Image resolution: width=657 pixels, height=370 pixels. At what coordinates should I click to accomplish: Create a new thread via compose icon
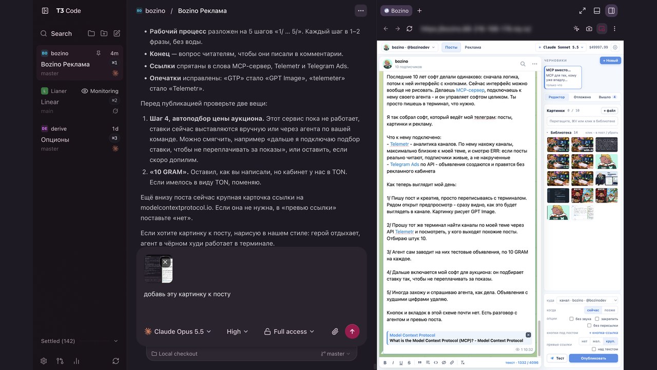click(117, 33)
